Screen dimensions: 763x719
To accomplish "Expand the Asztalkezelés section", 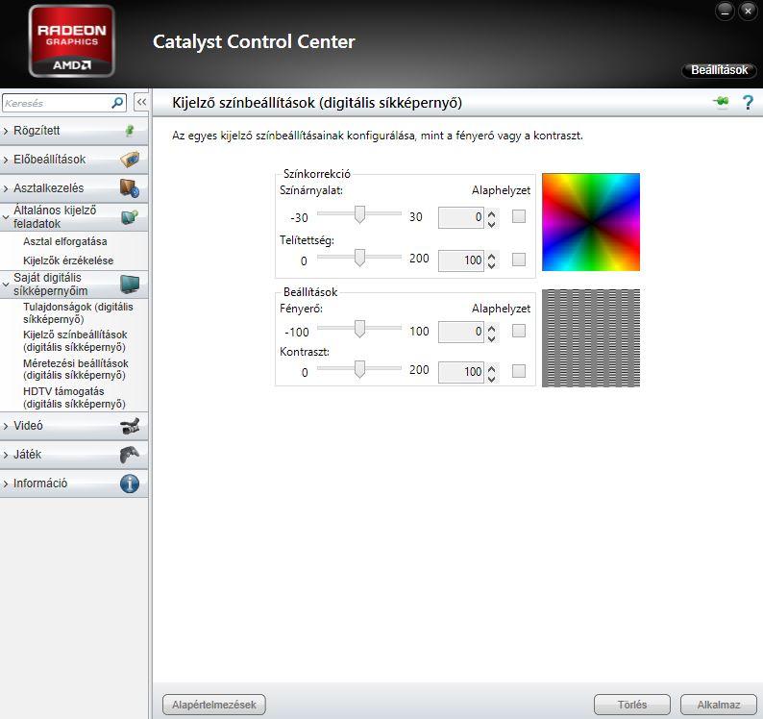I will click(x=6, y=187).
